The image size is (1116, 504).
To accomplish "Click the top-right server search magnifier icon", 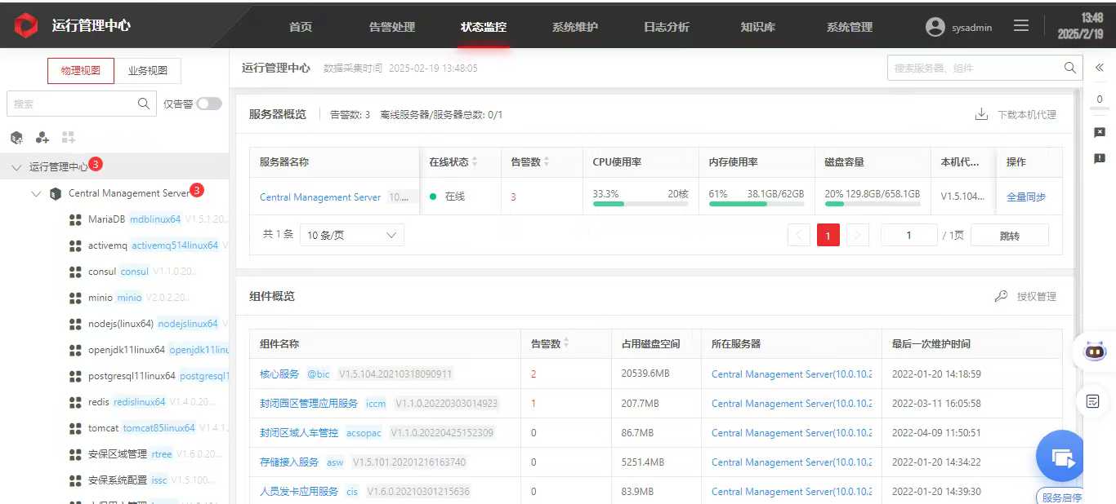I will point(1069,68).
